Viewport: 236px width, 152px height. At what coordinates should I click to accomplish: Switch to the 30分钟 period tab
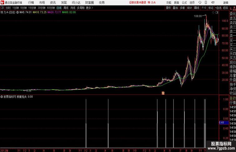(42, 8)
